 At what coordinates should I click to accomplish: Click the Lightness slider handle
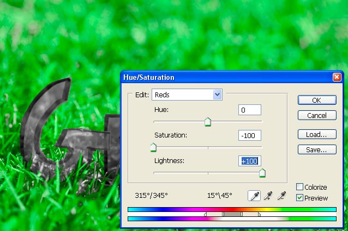(x=262, y=173)
